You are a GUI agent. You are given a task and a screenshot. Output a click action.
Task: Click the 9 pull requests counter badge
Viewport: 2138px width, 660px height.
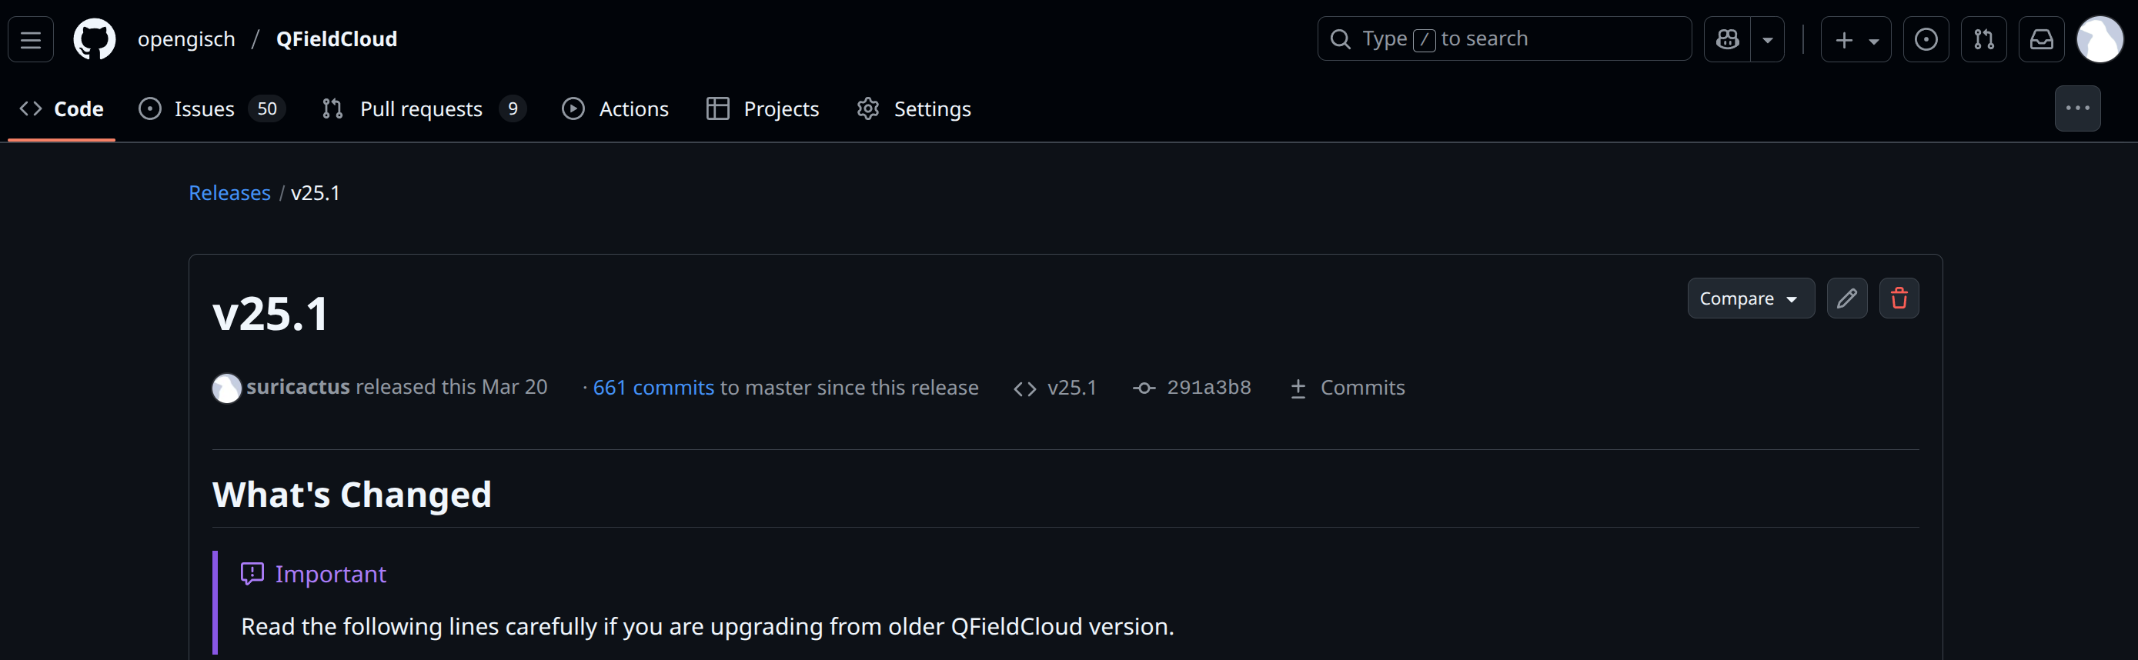[x=513, y=108]
